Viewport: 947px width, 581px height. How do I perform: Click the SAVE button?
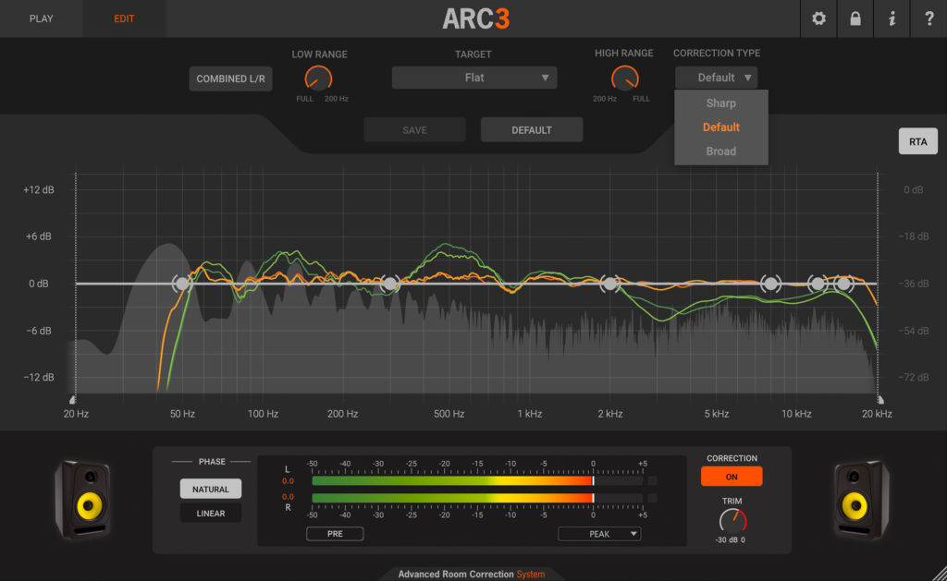414,129
